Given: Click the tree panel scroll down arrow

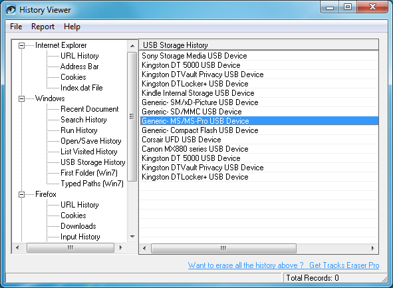Looking at the screenshot, I should [132, 236].
